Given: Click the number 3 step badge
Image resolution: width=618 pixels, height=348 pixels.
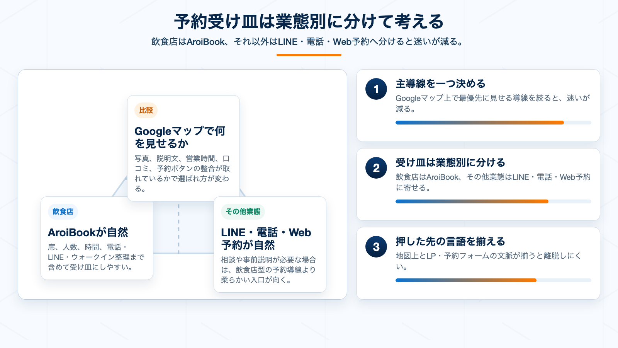Looking at the screenshot, I should pos(376,247).
